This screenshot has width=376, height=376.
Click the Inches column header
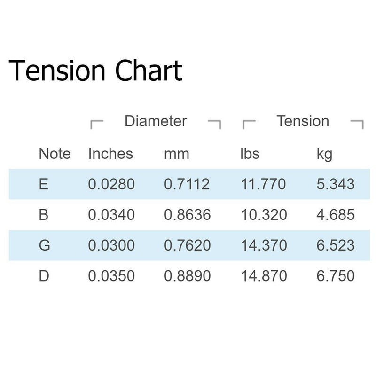point(110,154)
